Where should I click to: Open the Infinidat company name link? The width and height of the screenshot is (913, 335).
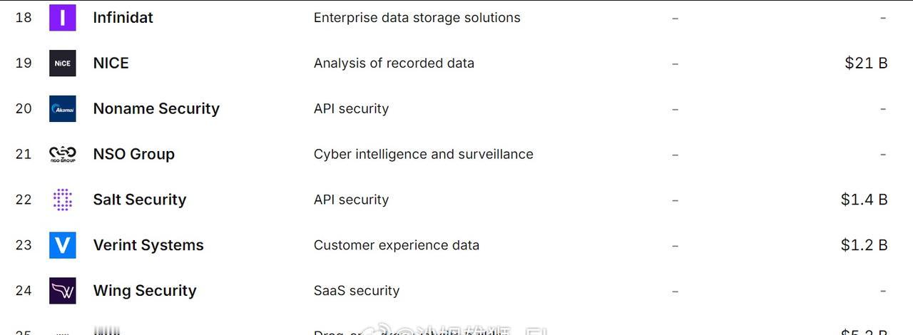click(x=123, y=18)
